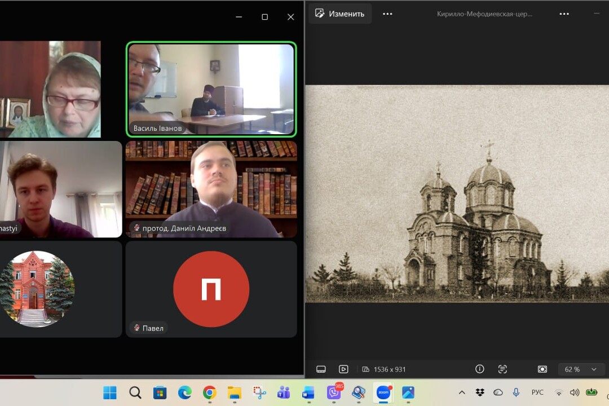The width and height of the screenshot is (609, 406).
Task: Open the Windows Start menu
Action: point(110,393)
